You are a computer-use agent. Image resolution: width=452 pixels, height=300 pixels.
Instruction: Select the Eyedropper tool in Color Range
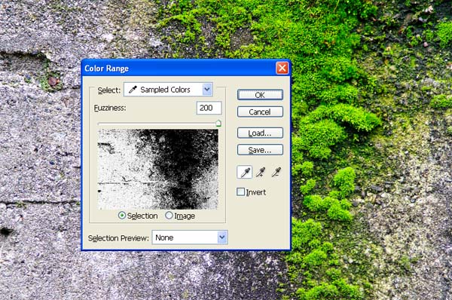[245, 172]
